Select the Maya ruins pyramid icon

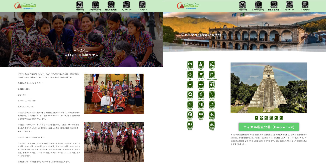pos(212,124)
